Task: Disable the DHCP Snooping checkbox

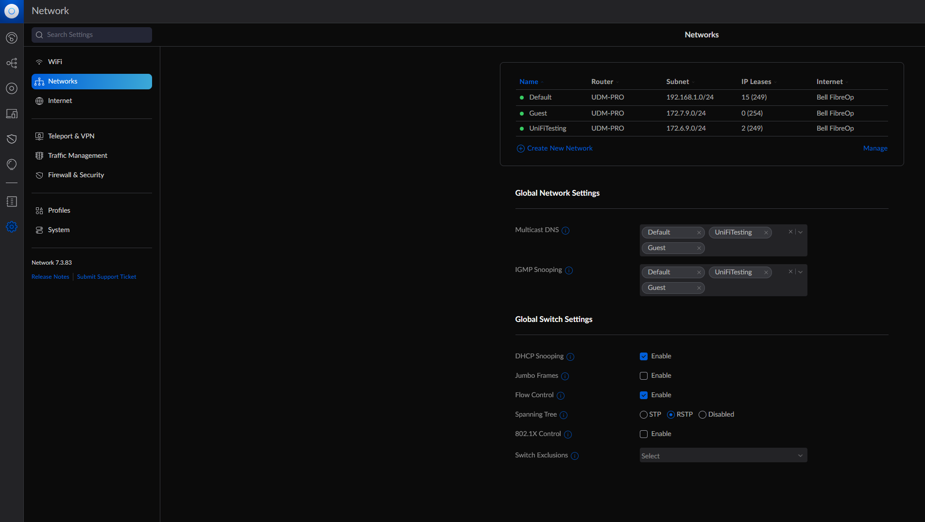Action: pyautogui.click(x=644, y=356)
